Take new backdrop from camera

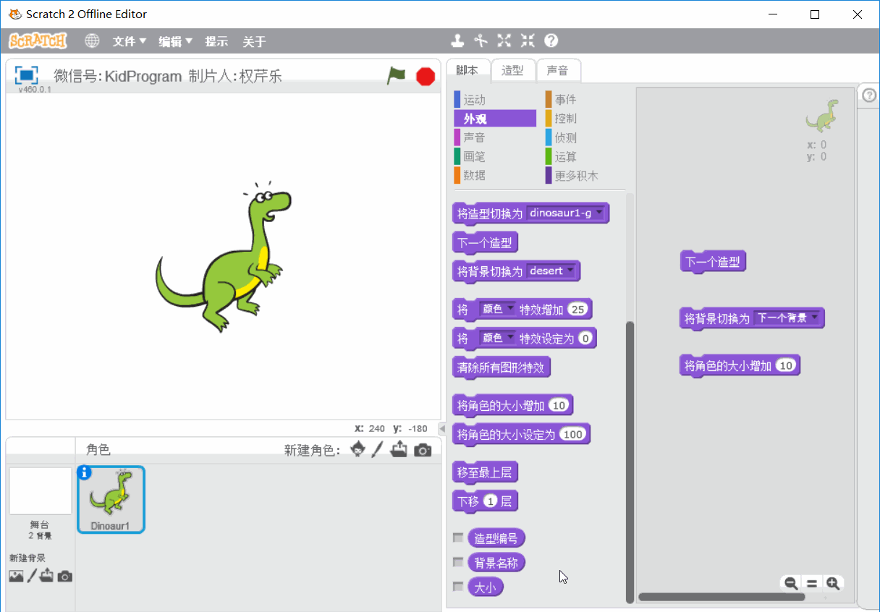pos(65,577)
